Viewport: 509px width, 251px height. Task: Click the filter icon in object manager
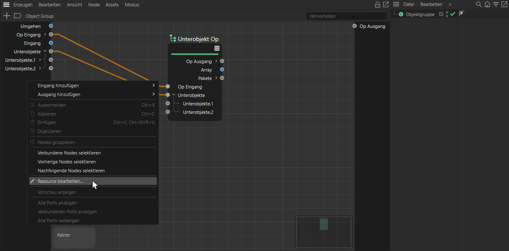coord(495,4)
